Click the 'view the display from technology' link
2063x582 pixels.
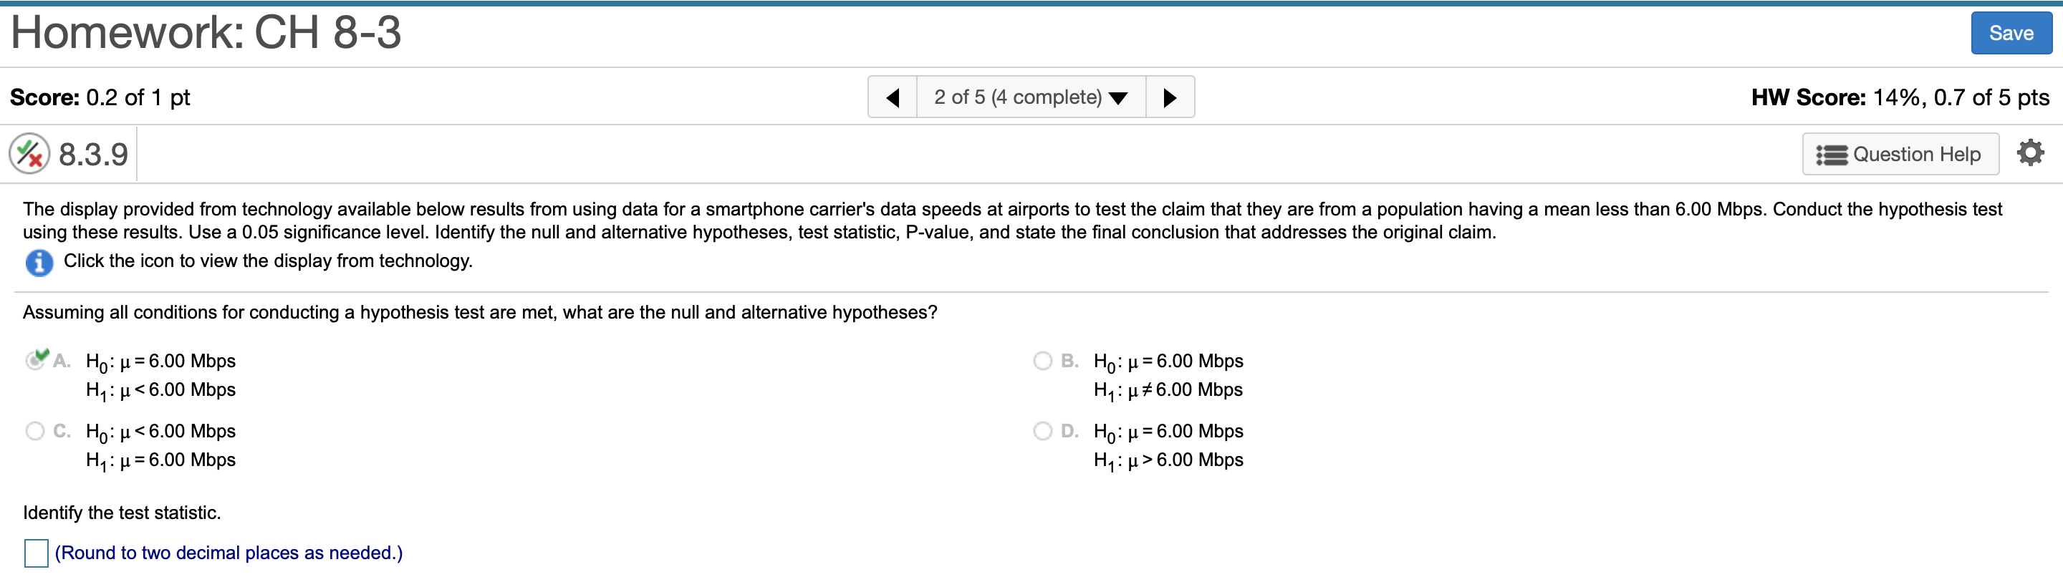tap(267, 261)
